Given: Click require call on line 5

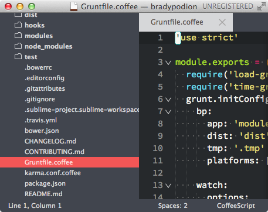Looking at the screenshot, I should coord(204,87).
